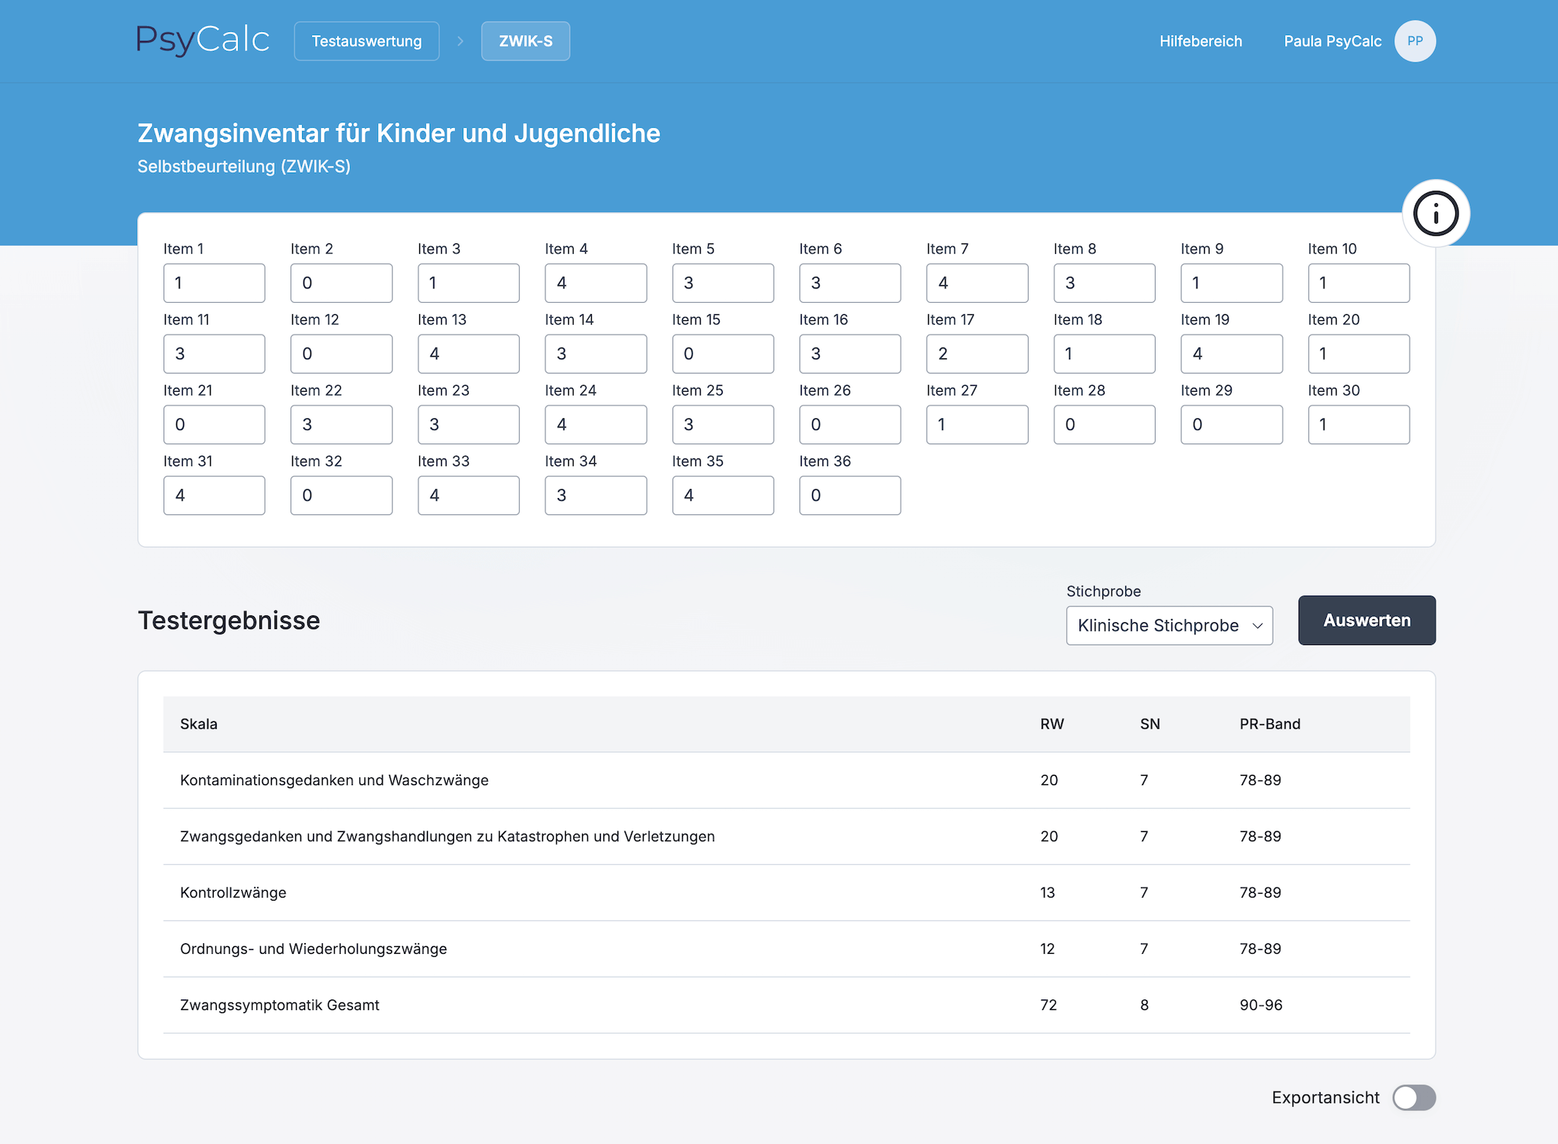Click the Paula PsyCalc user name

pyautogui.click(x=1332, y=41)
